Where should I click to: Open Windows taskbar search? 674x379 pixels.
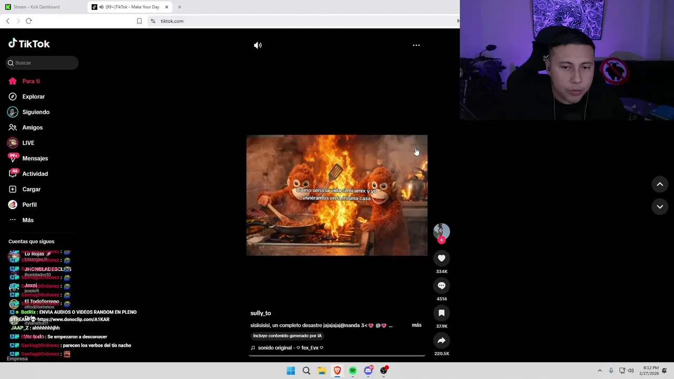[x=306, y=371]
